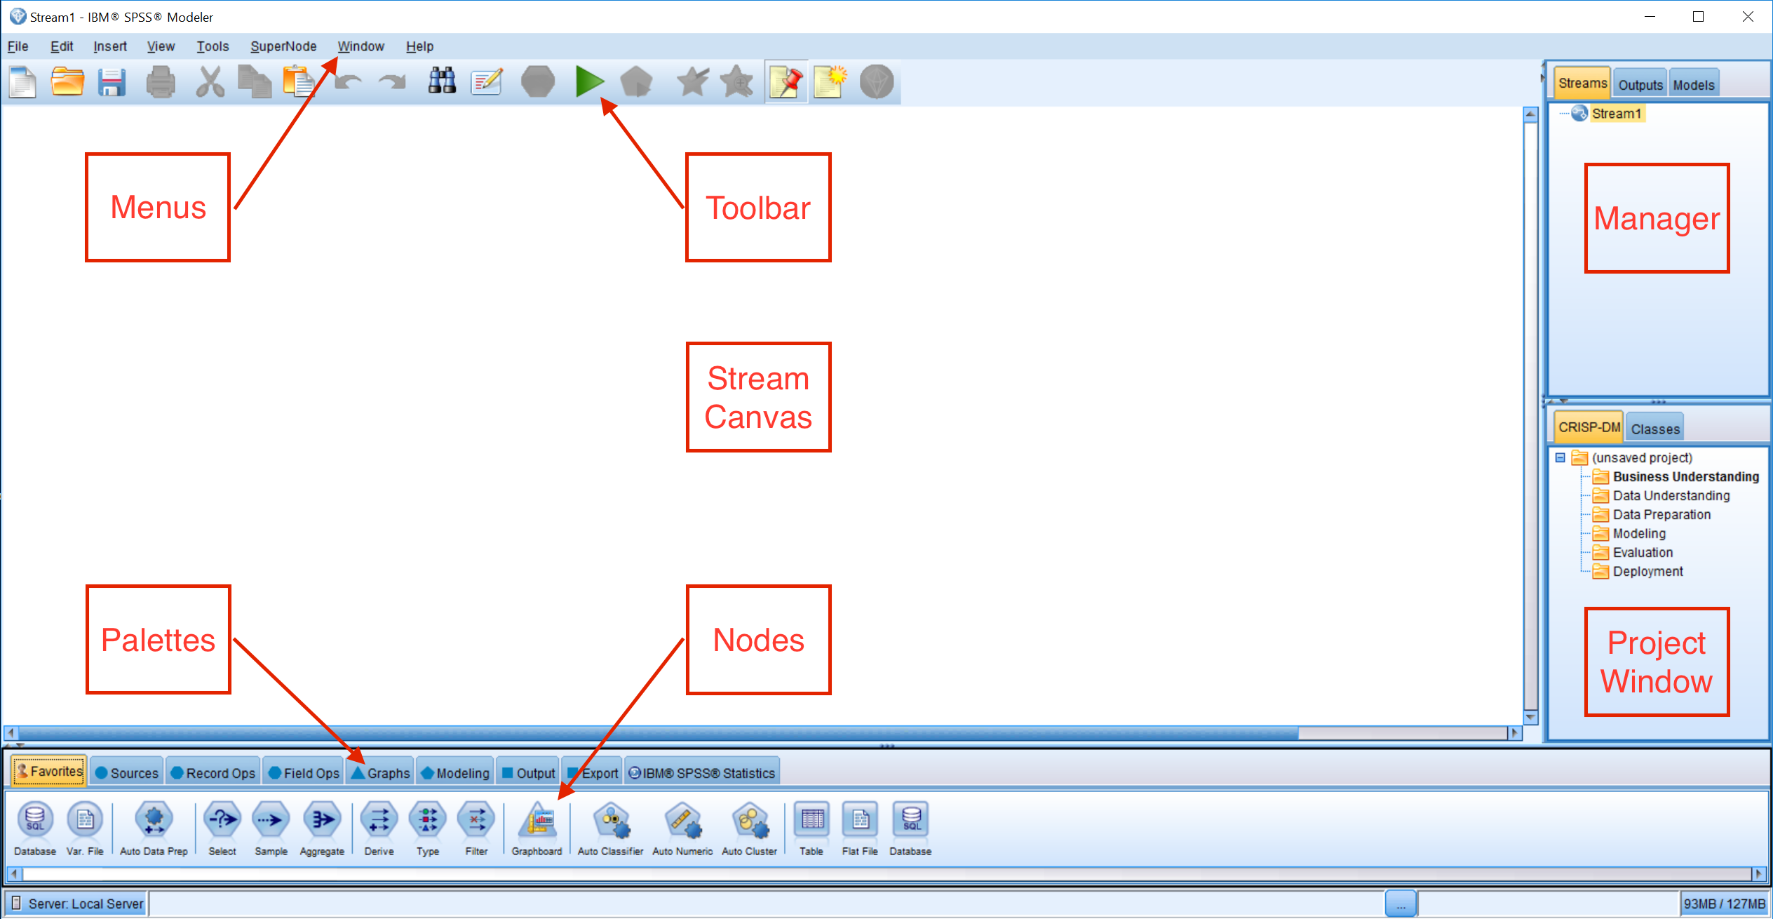Image resolution: width=1773 pixels, height=919 pixels.
Task: Click the status bar ellipsis button
Action: pyautogui.click(x=1401, y=904)
